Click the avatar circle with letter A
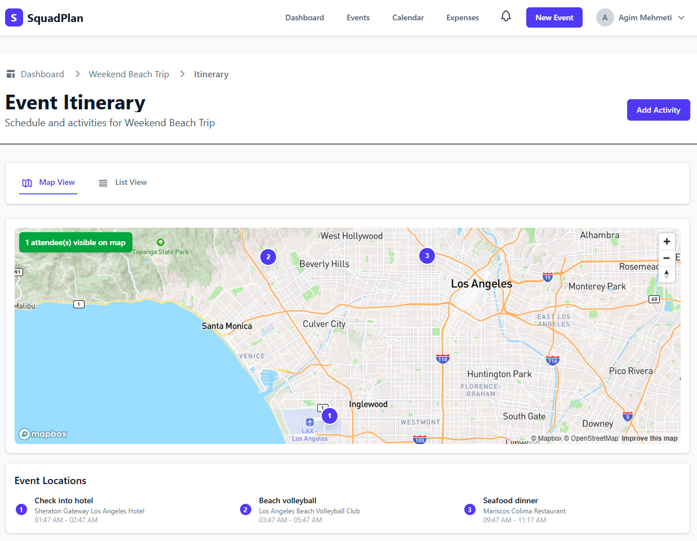 point(605,17)
